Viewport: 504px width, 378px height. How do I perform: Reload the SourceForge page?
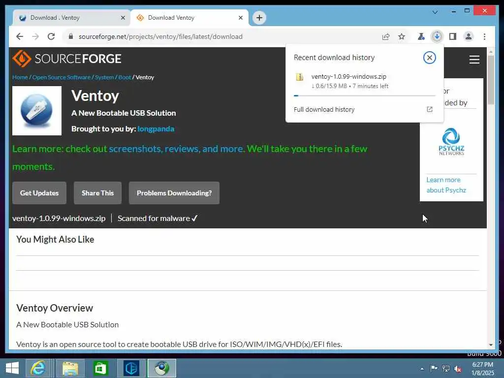[51, 36]
